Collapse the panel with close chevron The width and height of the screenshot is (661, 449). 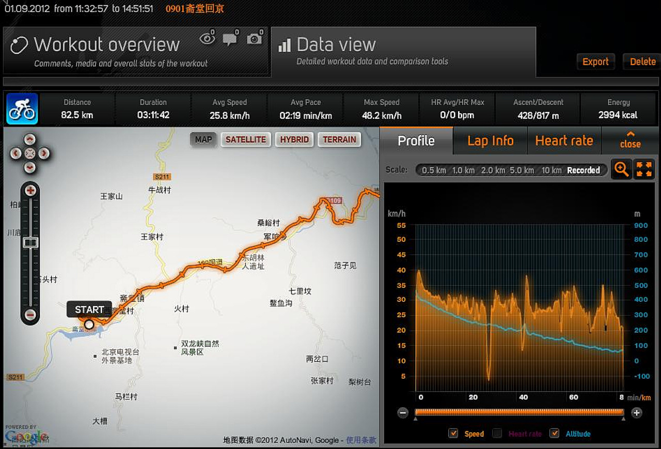[x=630, y=140]
